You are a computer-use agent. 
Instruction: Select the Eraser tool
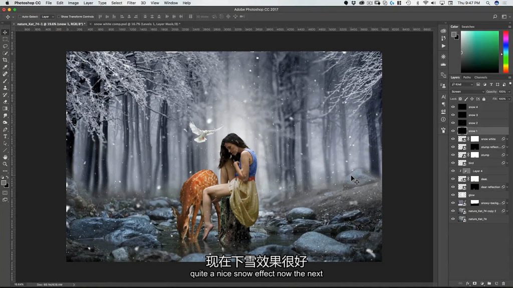[5, 101]
